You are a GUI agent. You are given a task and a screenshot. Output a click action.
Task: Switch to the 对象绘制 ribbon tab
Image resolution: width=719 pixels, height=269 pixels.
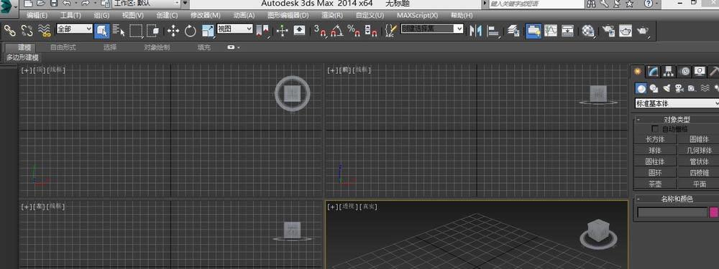[x=157, y=47]
